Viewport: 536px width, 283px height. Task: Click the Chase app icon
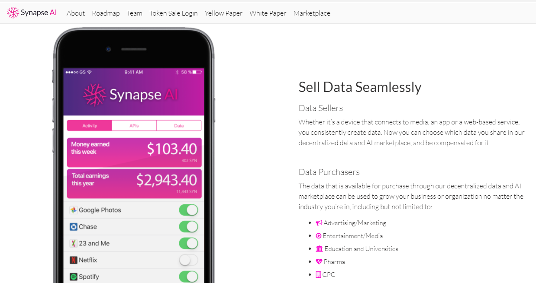(74, 226)
